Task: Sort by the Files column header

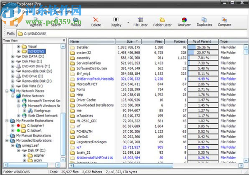Action: (x=153, y=41)
